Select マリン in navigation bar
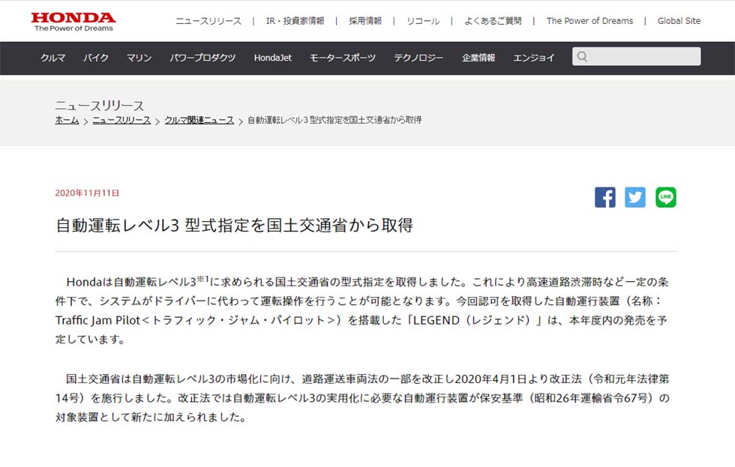The height and width of the screenshot is (467, 735). (139, 58)
